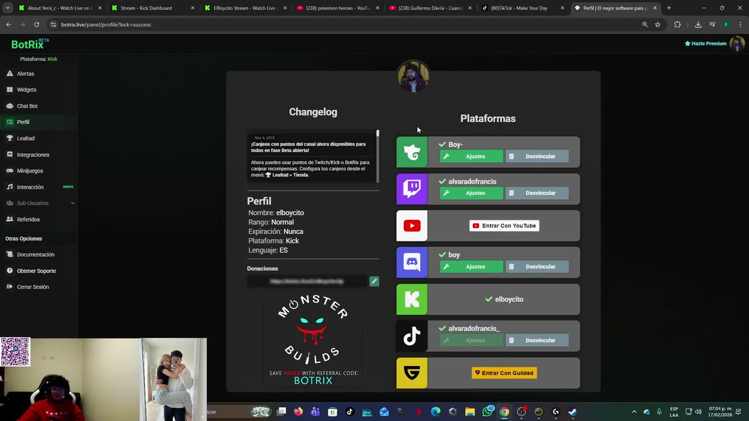Open a new browser tab with the plus button

click(x=669, y=8)
